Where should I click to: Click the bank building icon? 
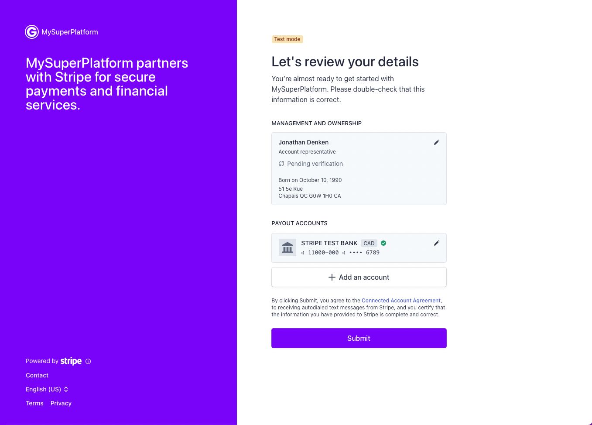(x=287, y=248)
